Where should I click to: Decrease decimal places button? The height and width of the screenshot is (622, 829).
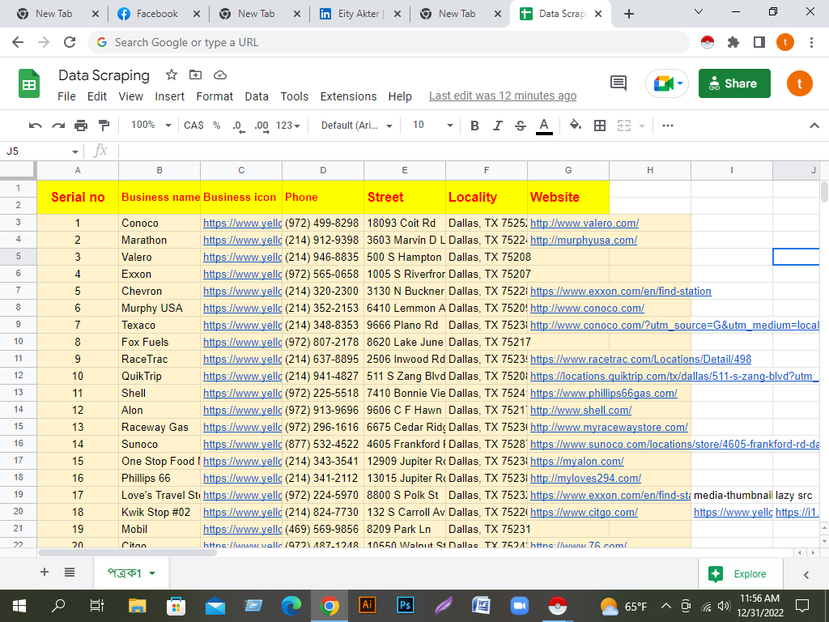coord(239,126)
